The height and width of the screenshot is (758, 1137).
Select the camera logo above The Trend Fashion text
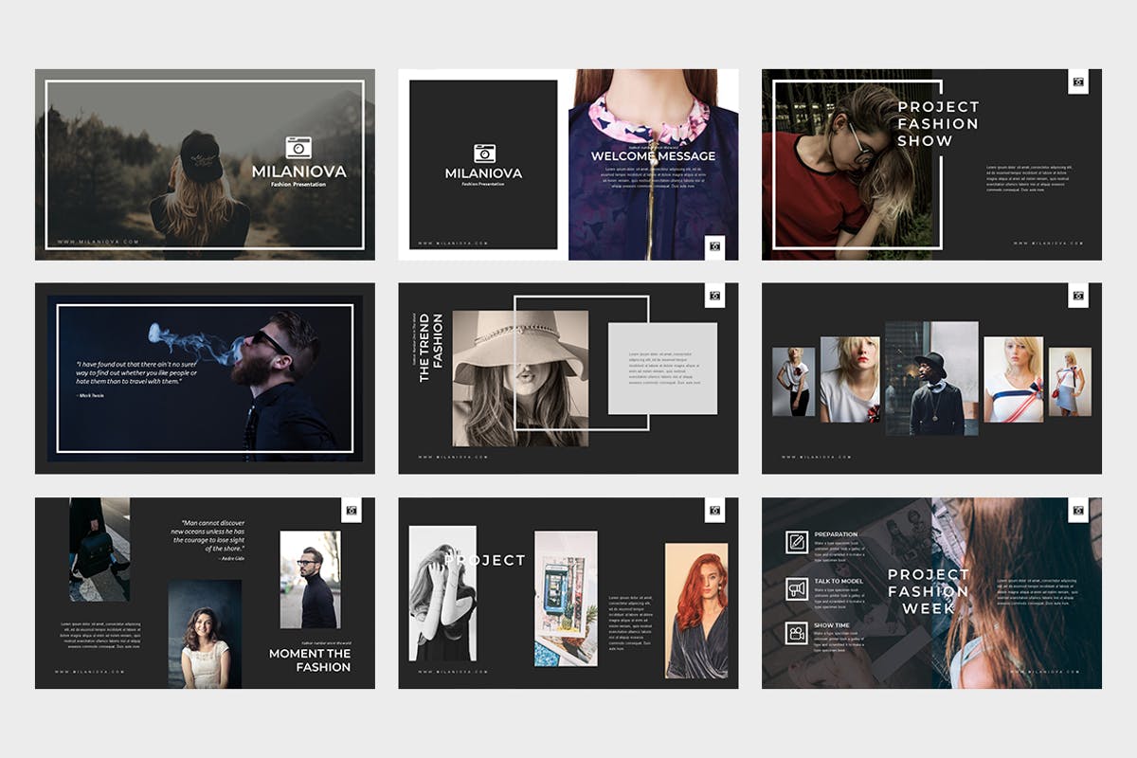[x=715, y=297]
